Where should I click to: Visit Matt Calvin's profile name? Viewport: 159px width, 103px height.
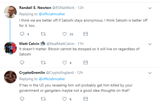(29, 44)
